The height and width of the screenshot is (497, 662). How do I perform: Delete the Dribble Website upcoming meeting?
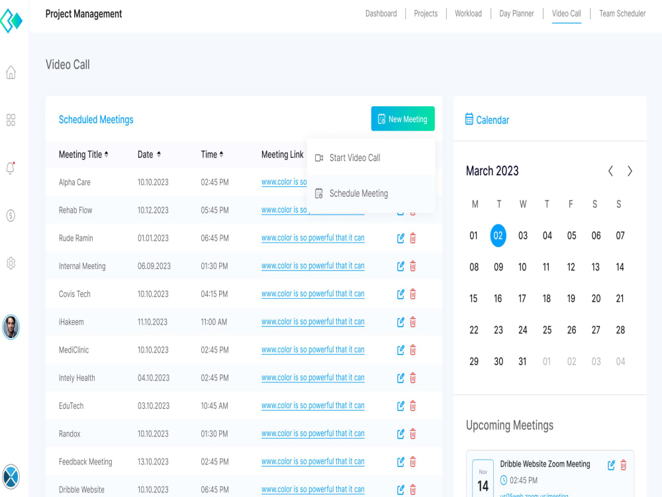click(x=623, y=465)
